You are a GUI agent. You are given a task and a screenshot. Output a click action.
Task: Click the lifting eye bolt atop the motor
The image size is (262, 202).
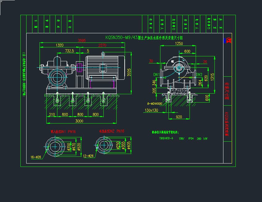[103, 54]
